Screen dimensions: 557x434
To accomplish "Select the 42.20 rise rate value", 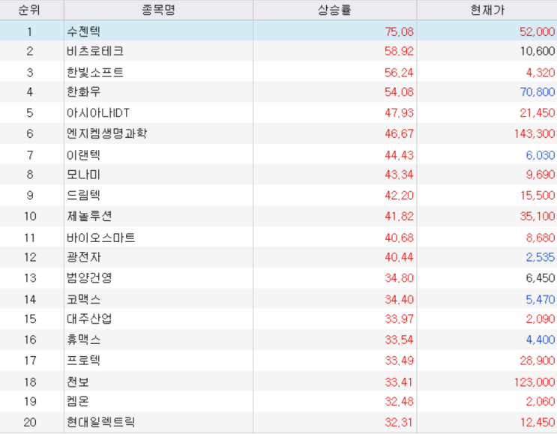I will [x=400, y=195].
